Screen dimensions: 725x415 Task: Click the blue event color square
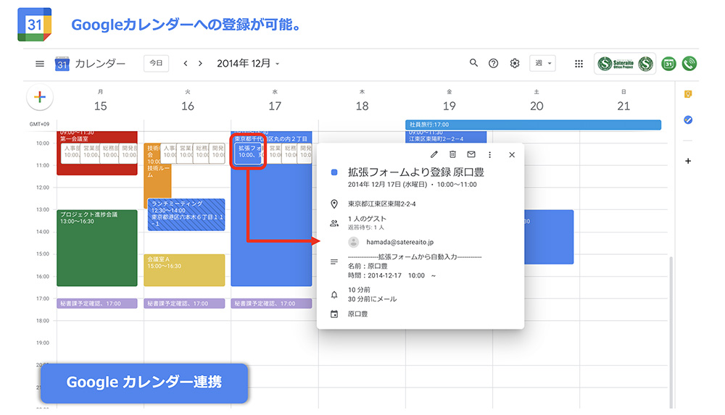click(x=333, y=172)
